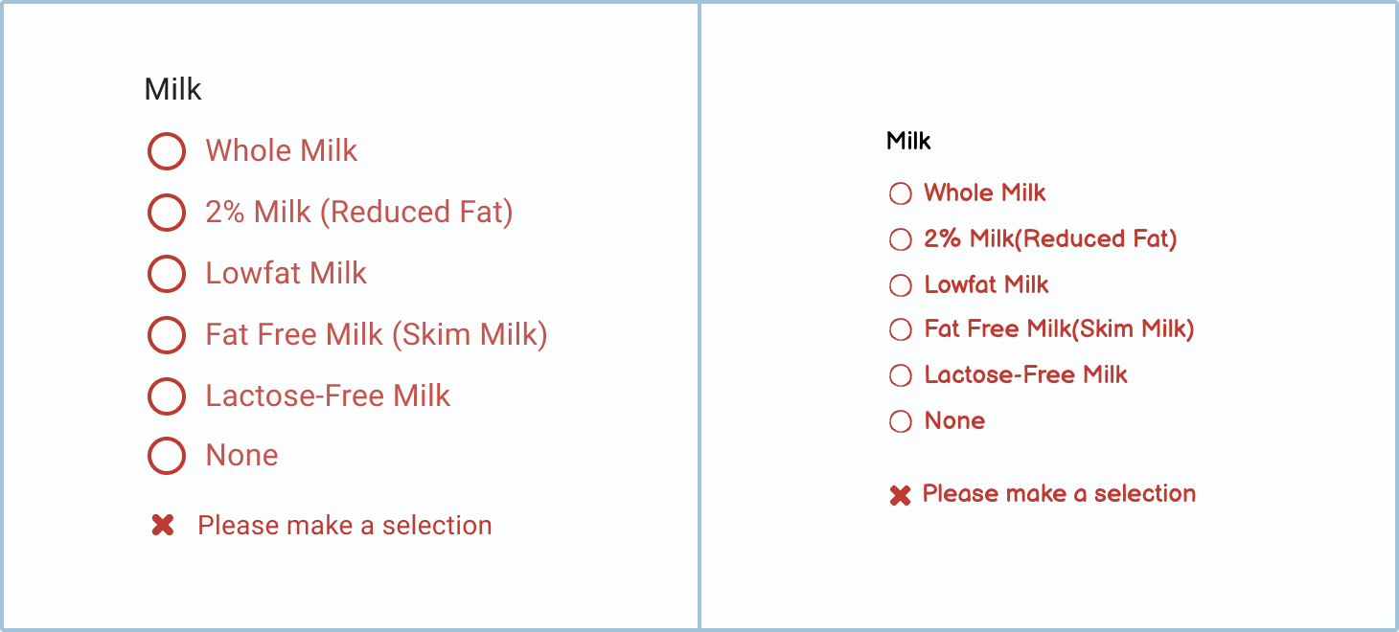Viewport: 1399px width, 632px height.
Task: Choose 2% Milk(Reduced Fat) in right form
Action: click(x=901, y=239)
